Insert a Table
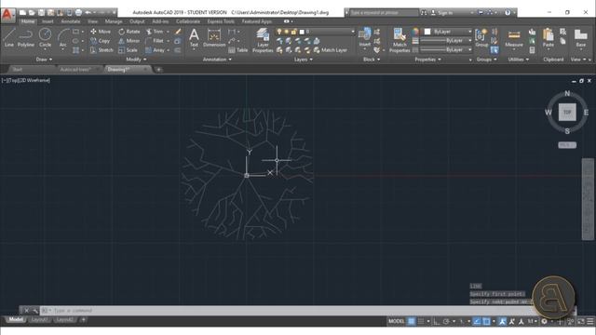The height and width of the screenshot is (335, 596). [238, 49]
